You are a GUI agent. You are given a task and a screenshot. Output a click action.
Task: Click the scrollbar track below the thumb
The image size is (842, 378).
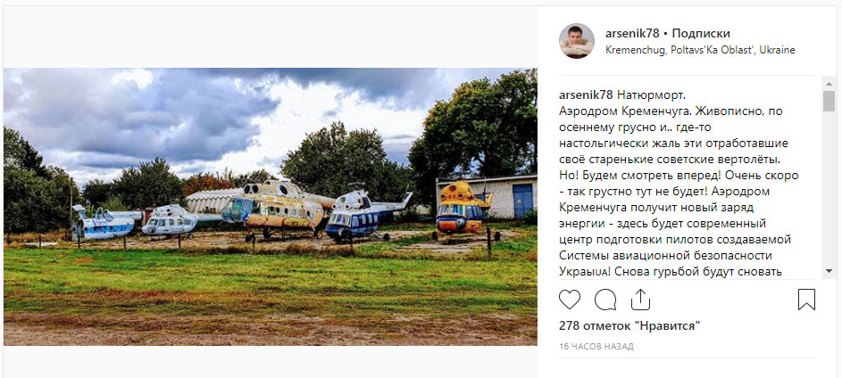coord(829,196)
